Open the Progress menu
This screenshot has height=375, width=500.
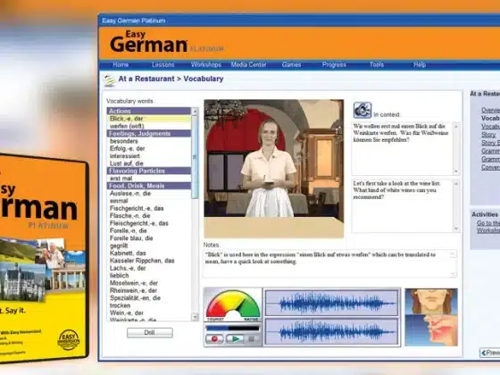pyautogui.click(x=334, y=64)
